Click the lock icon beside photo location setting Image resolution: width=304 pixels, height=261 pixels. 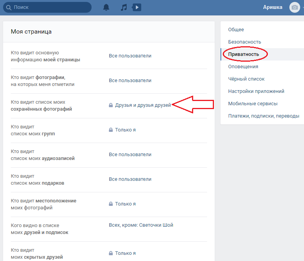[x=111, y=204]
